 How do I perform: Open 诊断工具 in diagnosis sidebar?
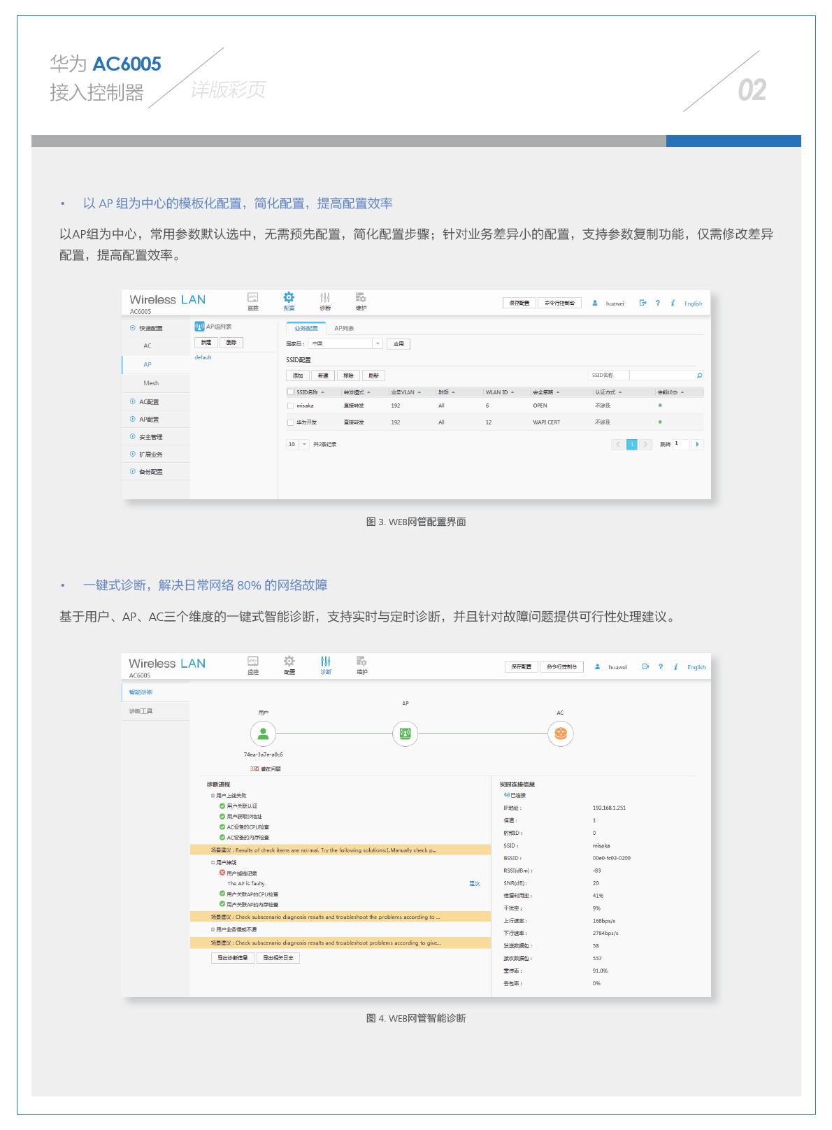pos(155,711)
